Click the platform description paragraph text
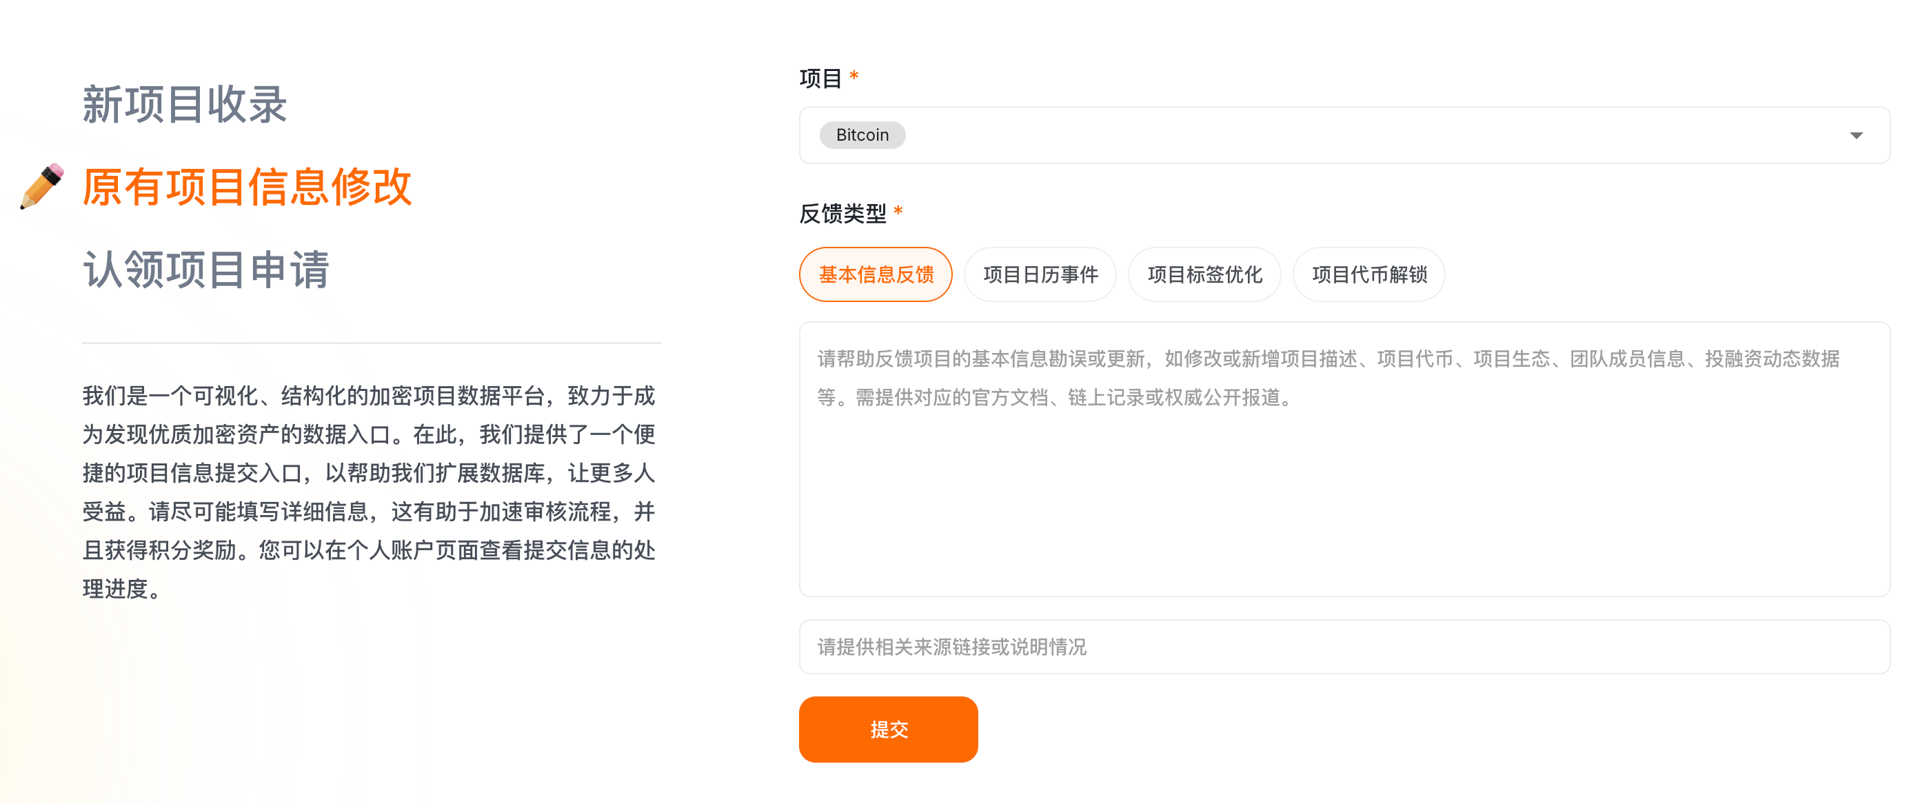The height and width of the screenshot is (804, 1929). pos(369,492)
